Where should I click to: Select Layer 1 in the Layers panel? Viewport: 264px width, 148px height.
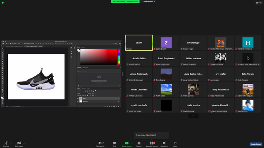coord(99,99)
